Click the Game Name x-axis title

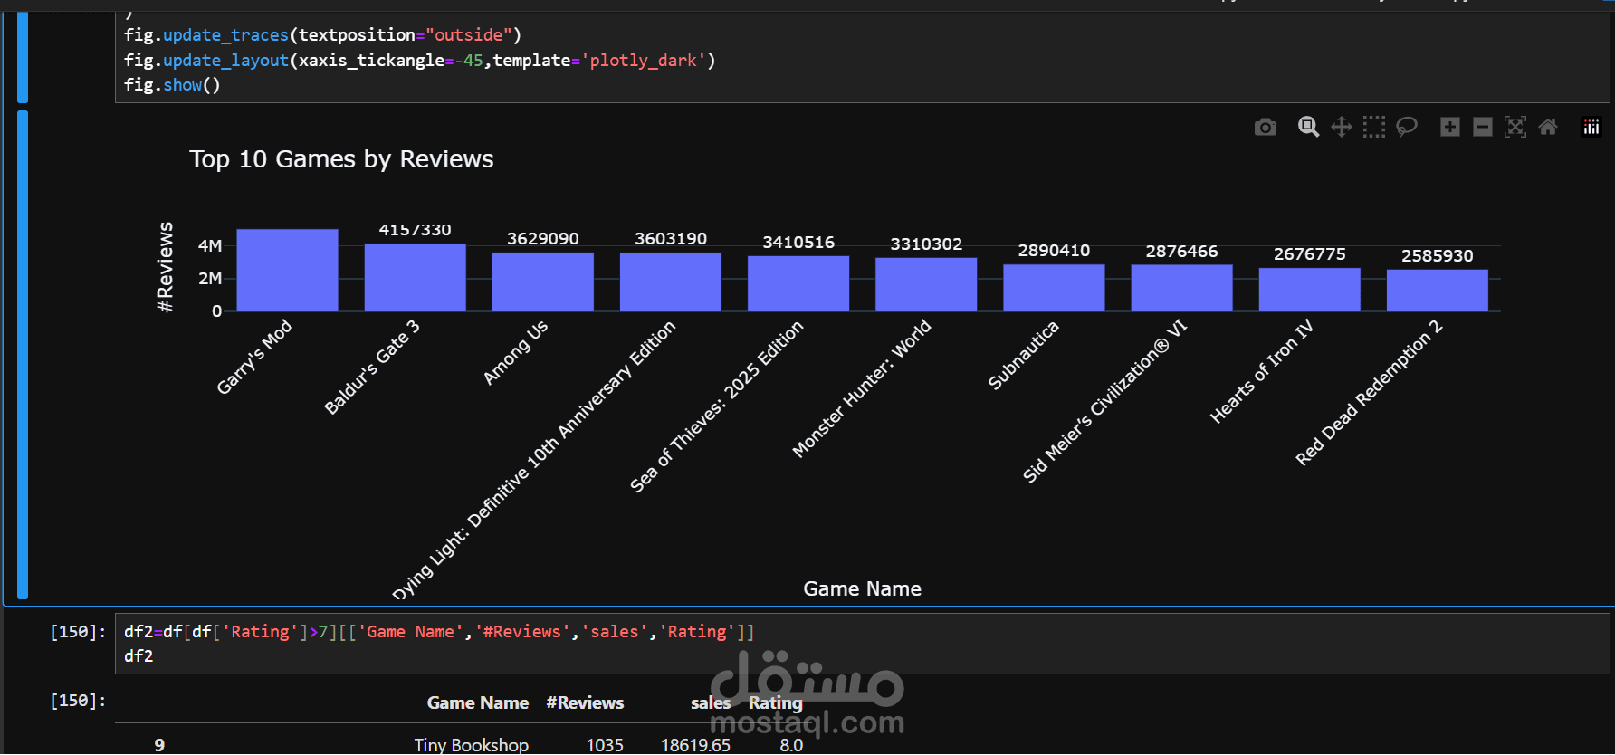tap(862, 589)
